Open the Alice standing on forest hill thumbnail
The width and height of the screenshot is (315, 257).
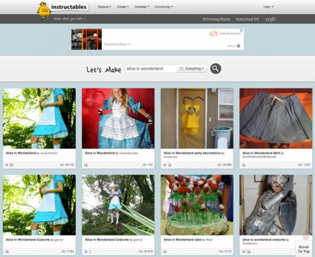point(118,205)
